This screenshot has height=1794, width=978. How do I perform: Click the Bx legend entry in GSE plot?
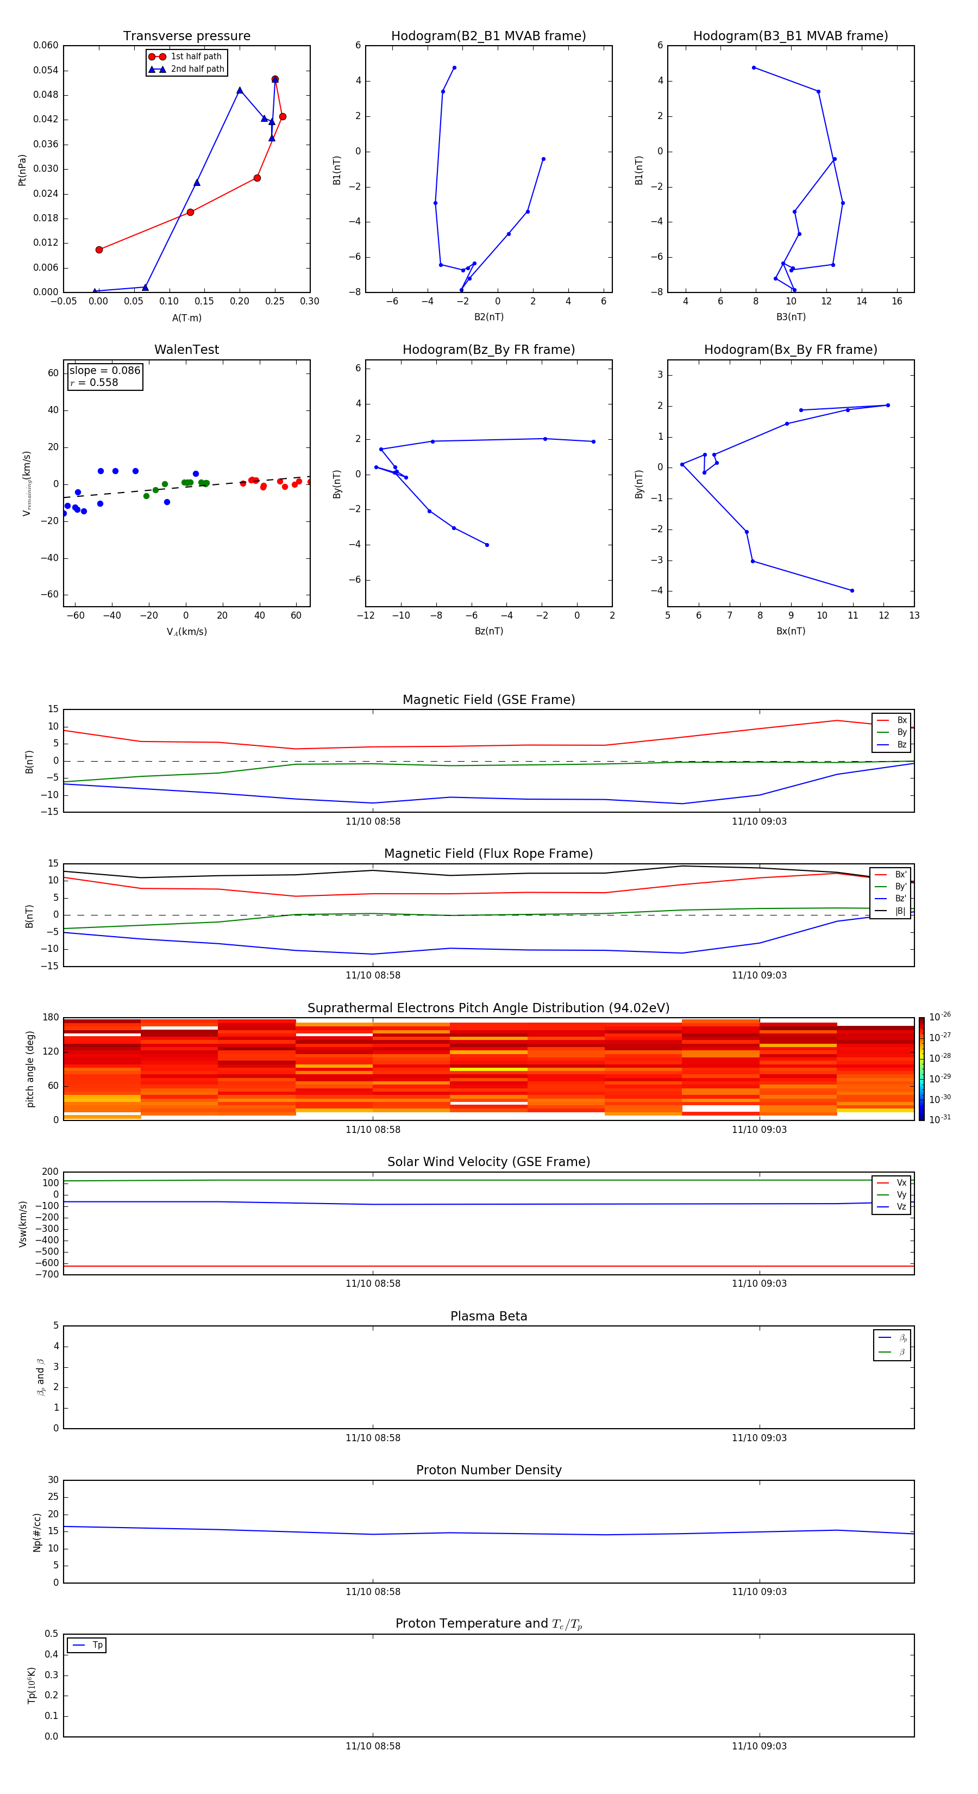892,720
